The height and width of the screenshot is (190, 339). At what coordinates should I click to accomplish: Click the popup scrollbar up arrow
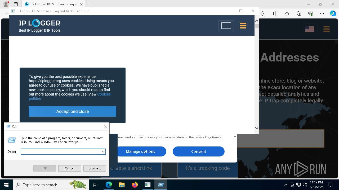[256, 21]
